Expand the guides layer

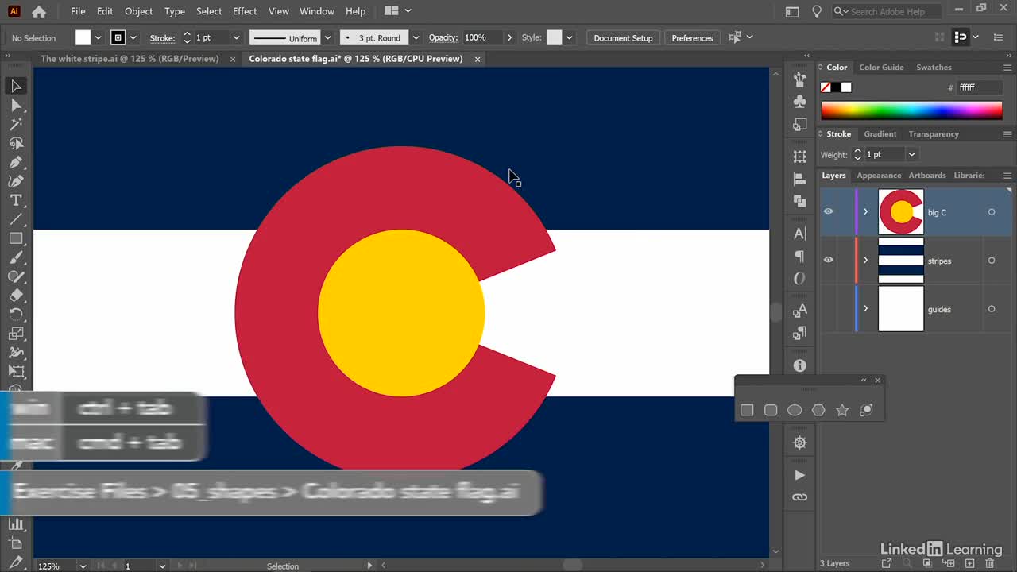866,309
